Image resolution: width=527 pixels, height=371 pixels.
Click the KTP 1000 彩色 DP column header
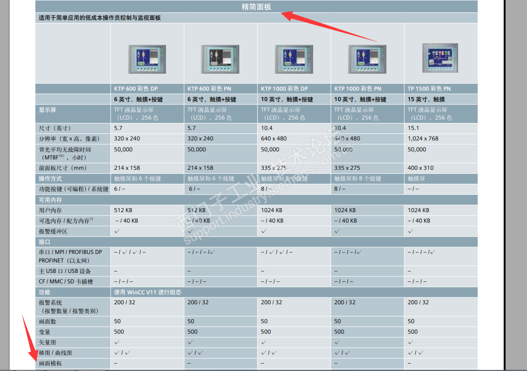[284, 89]
